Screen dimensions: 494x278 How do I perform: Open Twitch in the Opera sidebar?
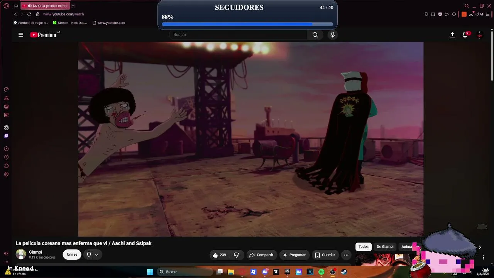pyautogui.click(x=6, y=136)
